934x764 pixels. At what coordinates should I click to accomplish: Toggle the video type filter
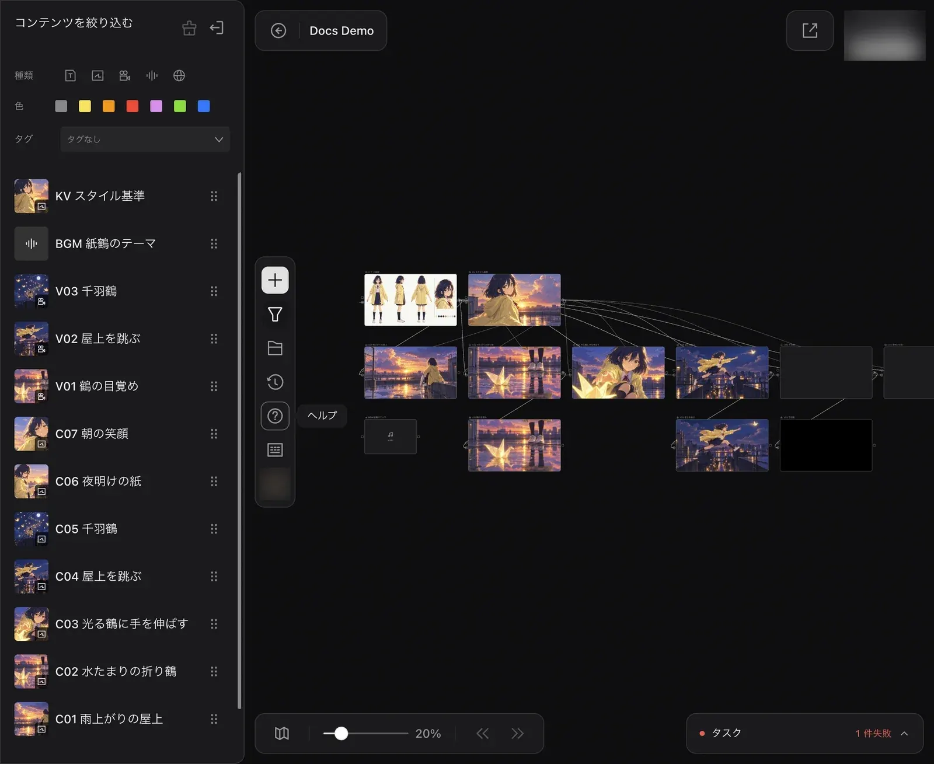point(124,75)
